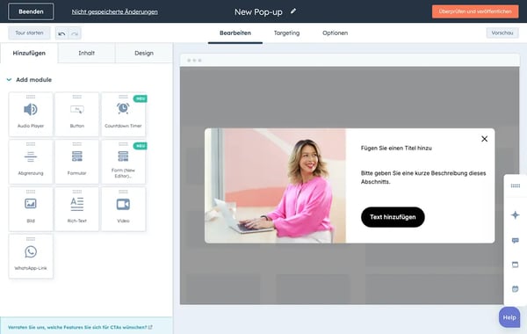The height and width of the screenshot is (334, 527).
Task: Open the Optionen tab
Action: coord(336,33)
